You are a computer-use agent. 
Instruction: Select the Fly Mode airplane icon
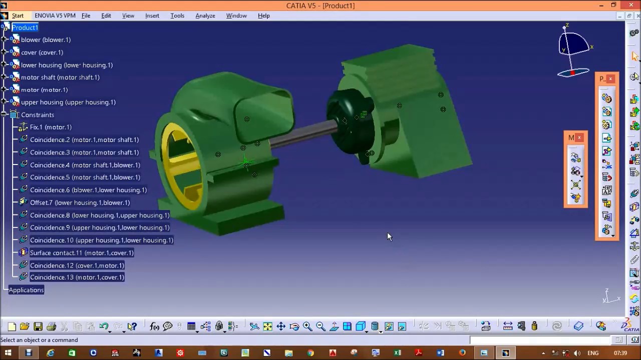coord(254,326)
